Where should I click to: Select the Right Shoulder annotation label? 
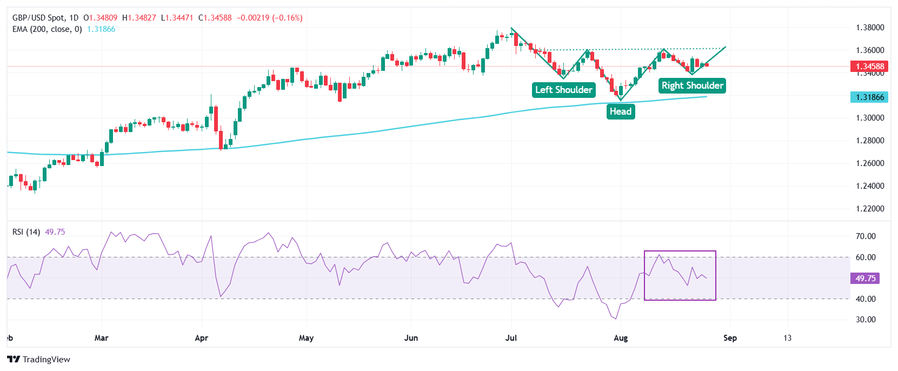tap(692, 85)
